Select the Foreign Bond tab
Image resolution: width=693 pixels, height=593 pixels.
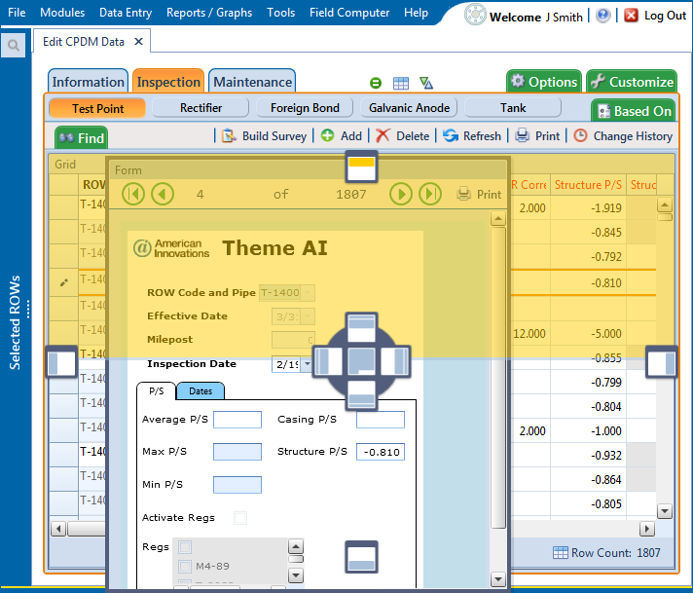[305, 108]
